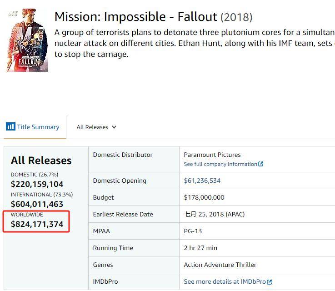335x291 pixels.
Task: Click the $178,000,000 budget value
Action: 204,197
